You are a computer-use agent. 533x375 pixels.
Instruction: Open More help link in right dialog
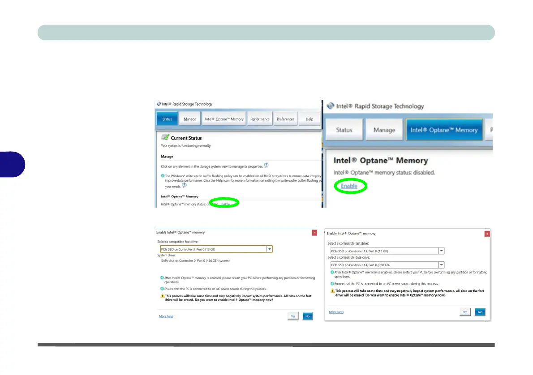pos(336,312)
